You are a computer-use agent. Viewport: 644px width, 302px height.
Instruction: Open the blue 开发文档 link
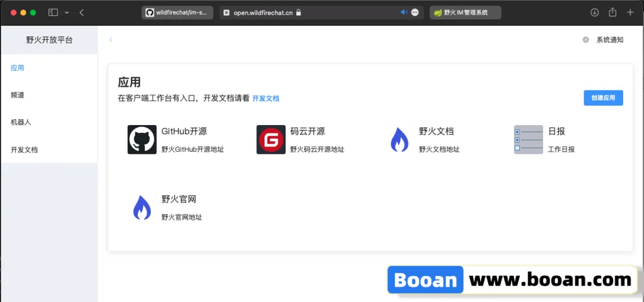[x=266, y=98]
